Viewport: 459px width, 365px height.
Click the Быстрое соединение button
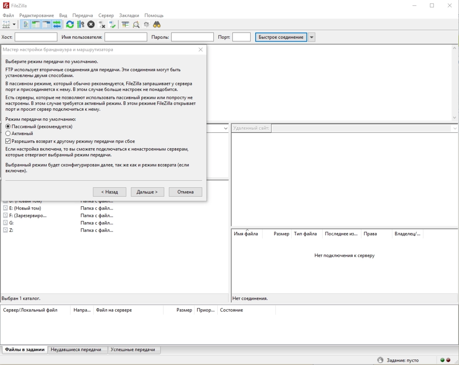(x=281, y=37)
